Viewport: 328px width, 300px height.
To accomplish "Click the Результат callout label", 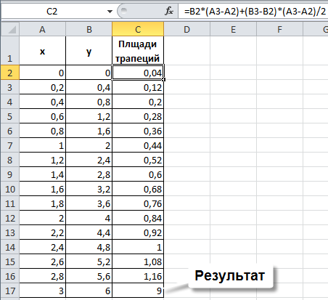I will pyautogui.click(x=230, y=275).
